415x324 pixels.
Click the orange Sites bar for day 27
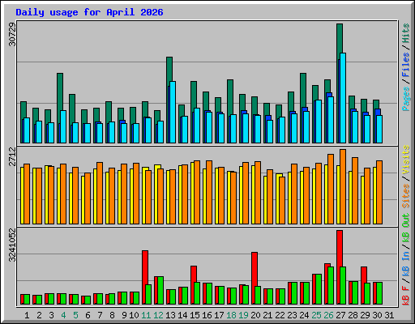(343, 186)
